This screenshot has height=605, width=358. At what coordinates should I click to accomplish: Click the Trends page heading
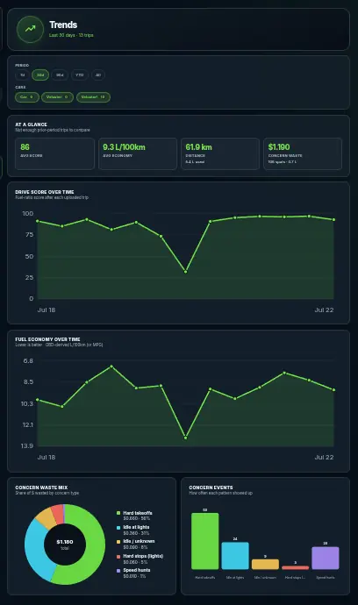(63, 25)
